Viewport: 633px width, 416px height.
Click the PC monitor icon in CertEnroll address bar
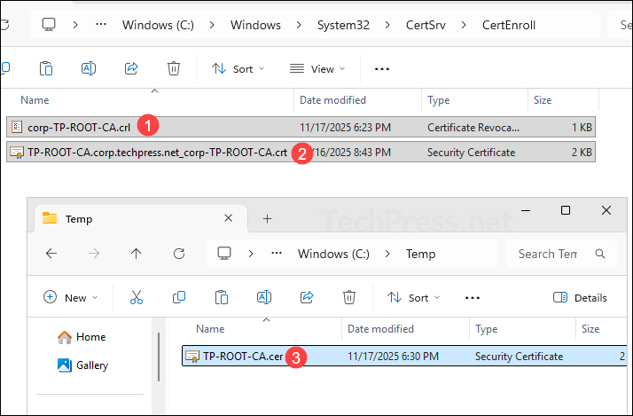pyautogui.click(x=49, y=25)
